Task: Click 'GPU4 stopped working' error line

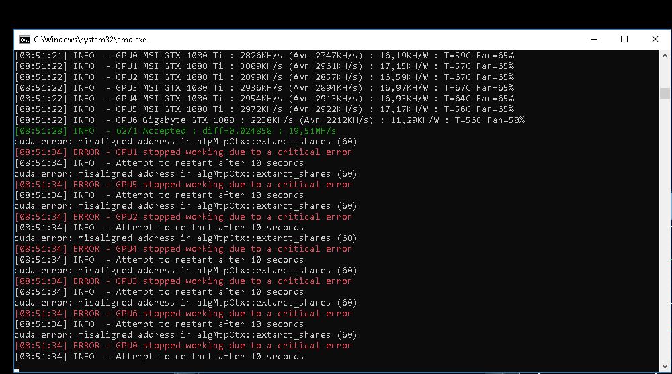Action: click(183, 249)
